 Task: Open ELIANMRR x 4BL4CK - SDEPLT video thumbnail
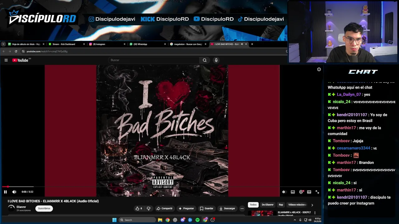pos(262,213)
